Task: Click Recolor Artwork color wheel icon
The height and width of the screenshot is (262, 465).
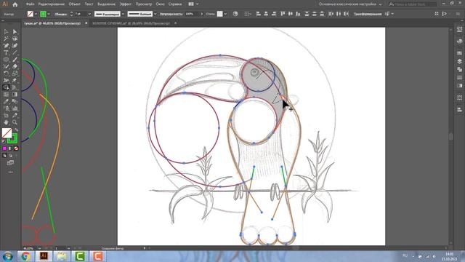Action: pos(235,14)
